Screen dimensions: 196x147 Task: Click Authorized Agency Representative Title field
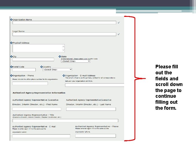click(65, 121)
